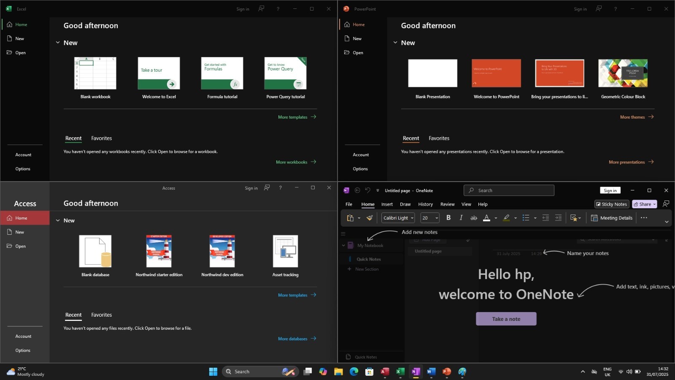Open the Paste options dropdown arrow
The width and height of the screenshot is (675, 380).
pyautogui.click(x=359, y=218)
